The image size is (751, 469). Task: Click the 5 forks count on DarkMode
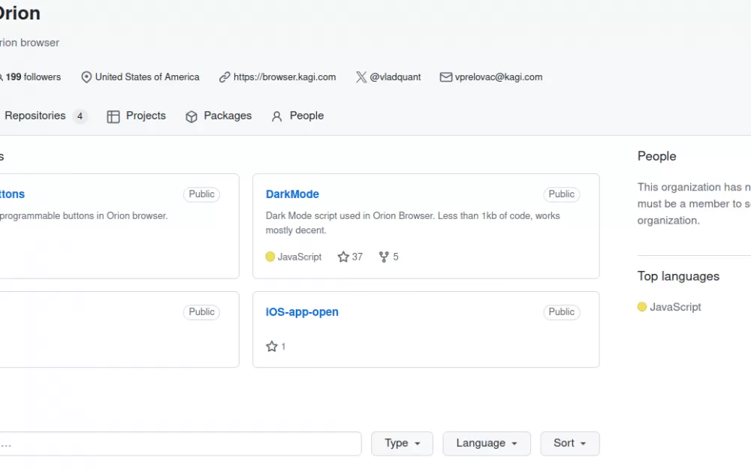click(396, 257)
